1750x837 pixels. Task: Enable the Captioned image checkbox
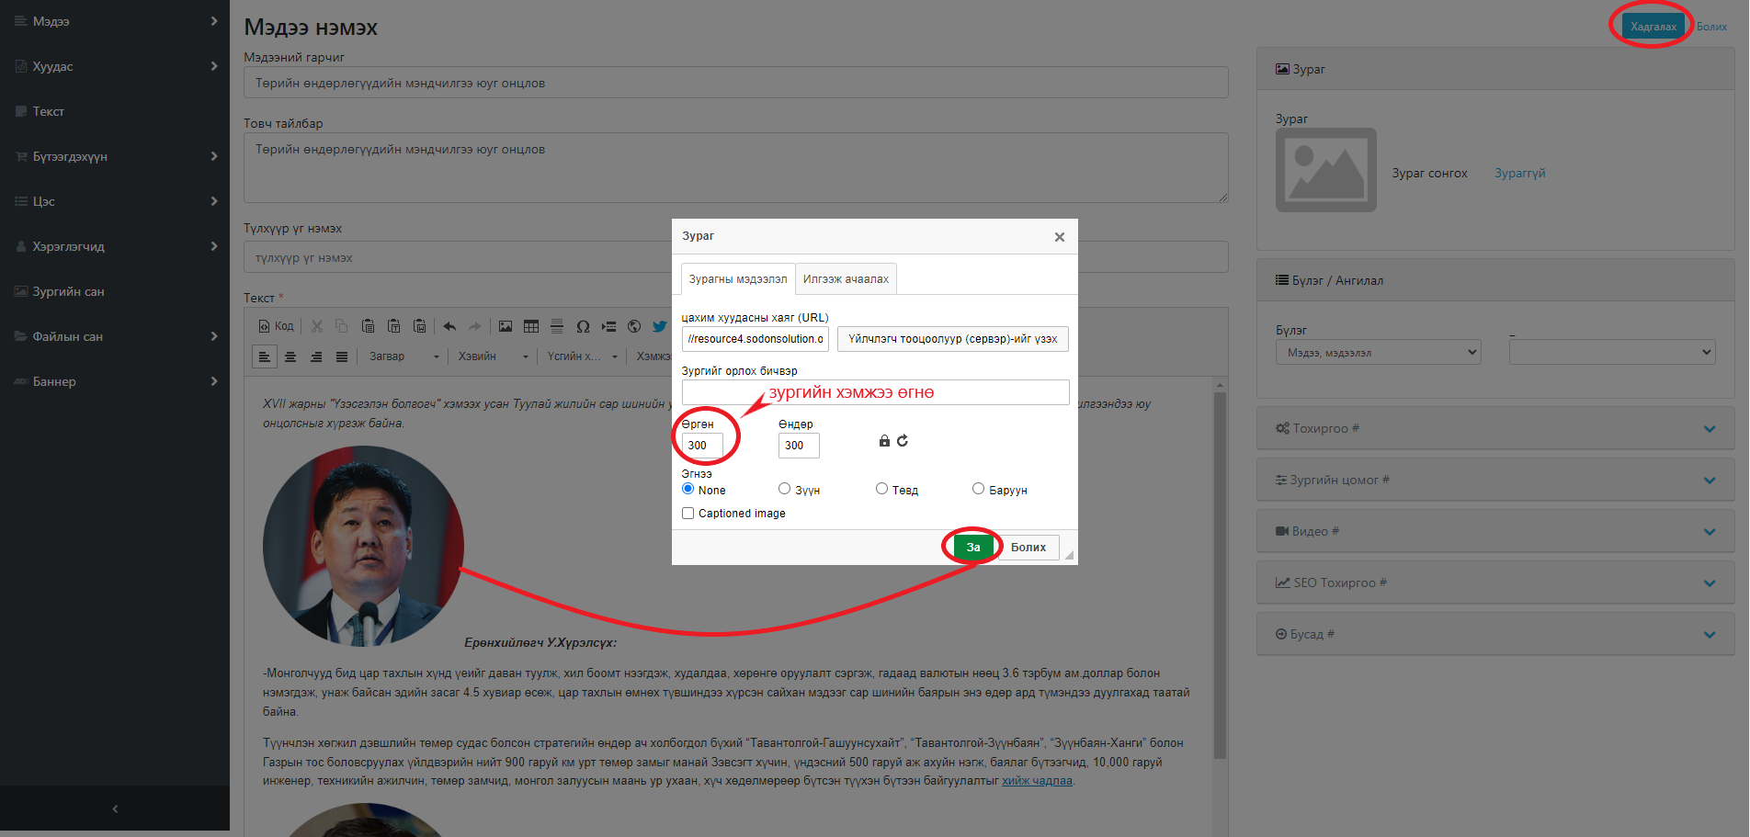(x=687, y=514)
